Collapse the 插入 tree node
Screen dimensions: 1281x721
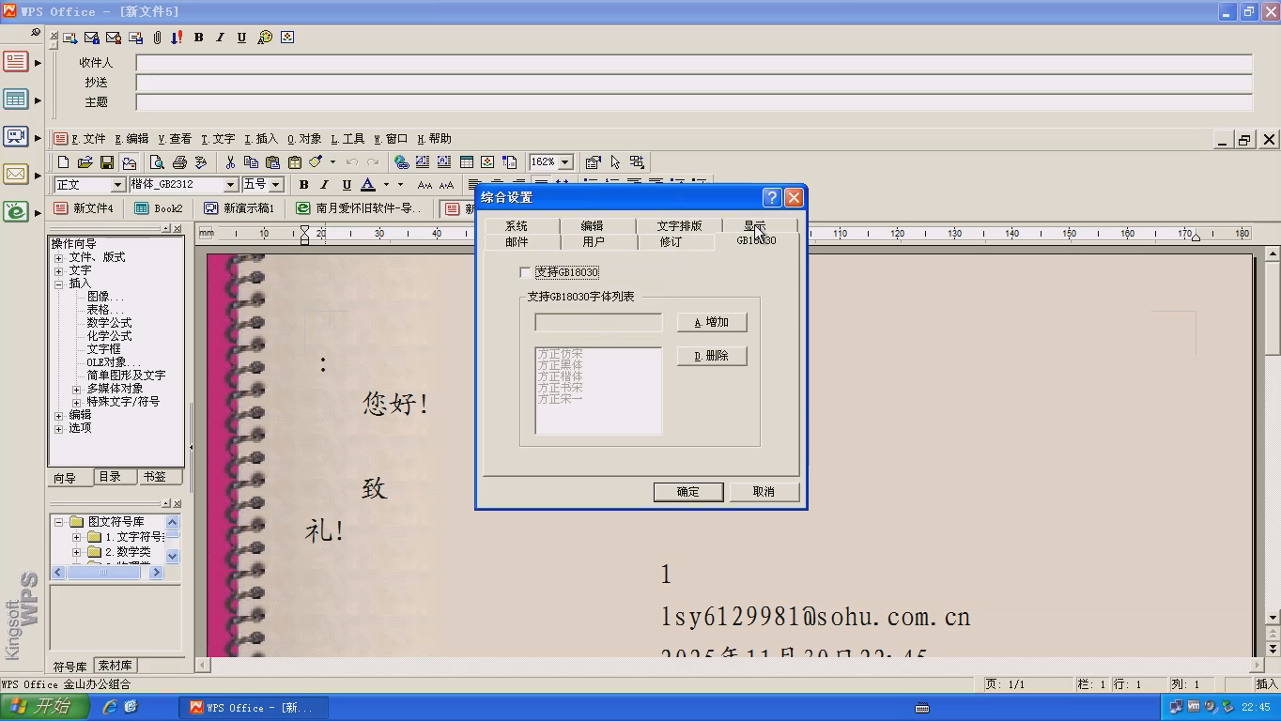click(x=59, y=284)
